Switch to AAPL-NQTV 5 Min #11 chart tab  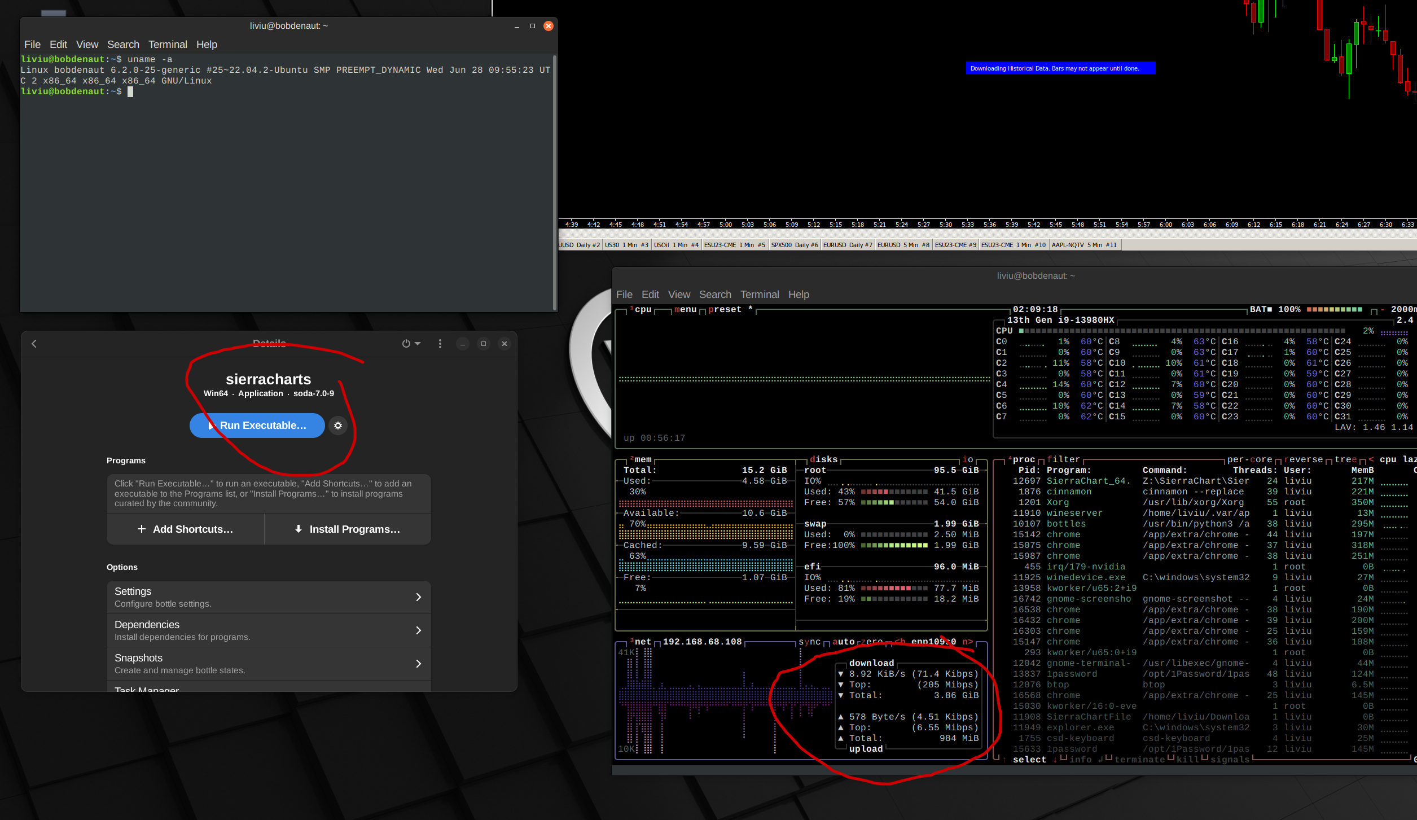point(1084,245)
